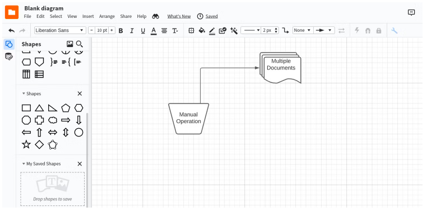Click the line path shape icon

pos(285,31)
